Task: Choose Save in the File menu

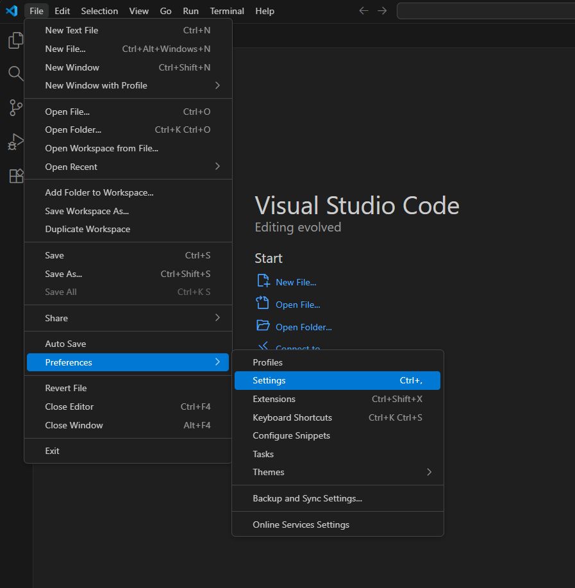Action: pos(128,255)
